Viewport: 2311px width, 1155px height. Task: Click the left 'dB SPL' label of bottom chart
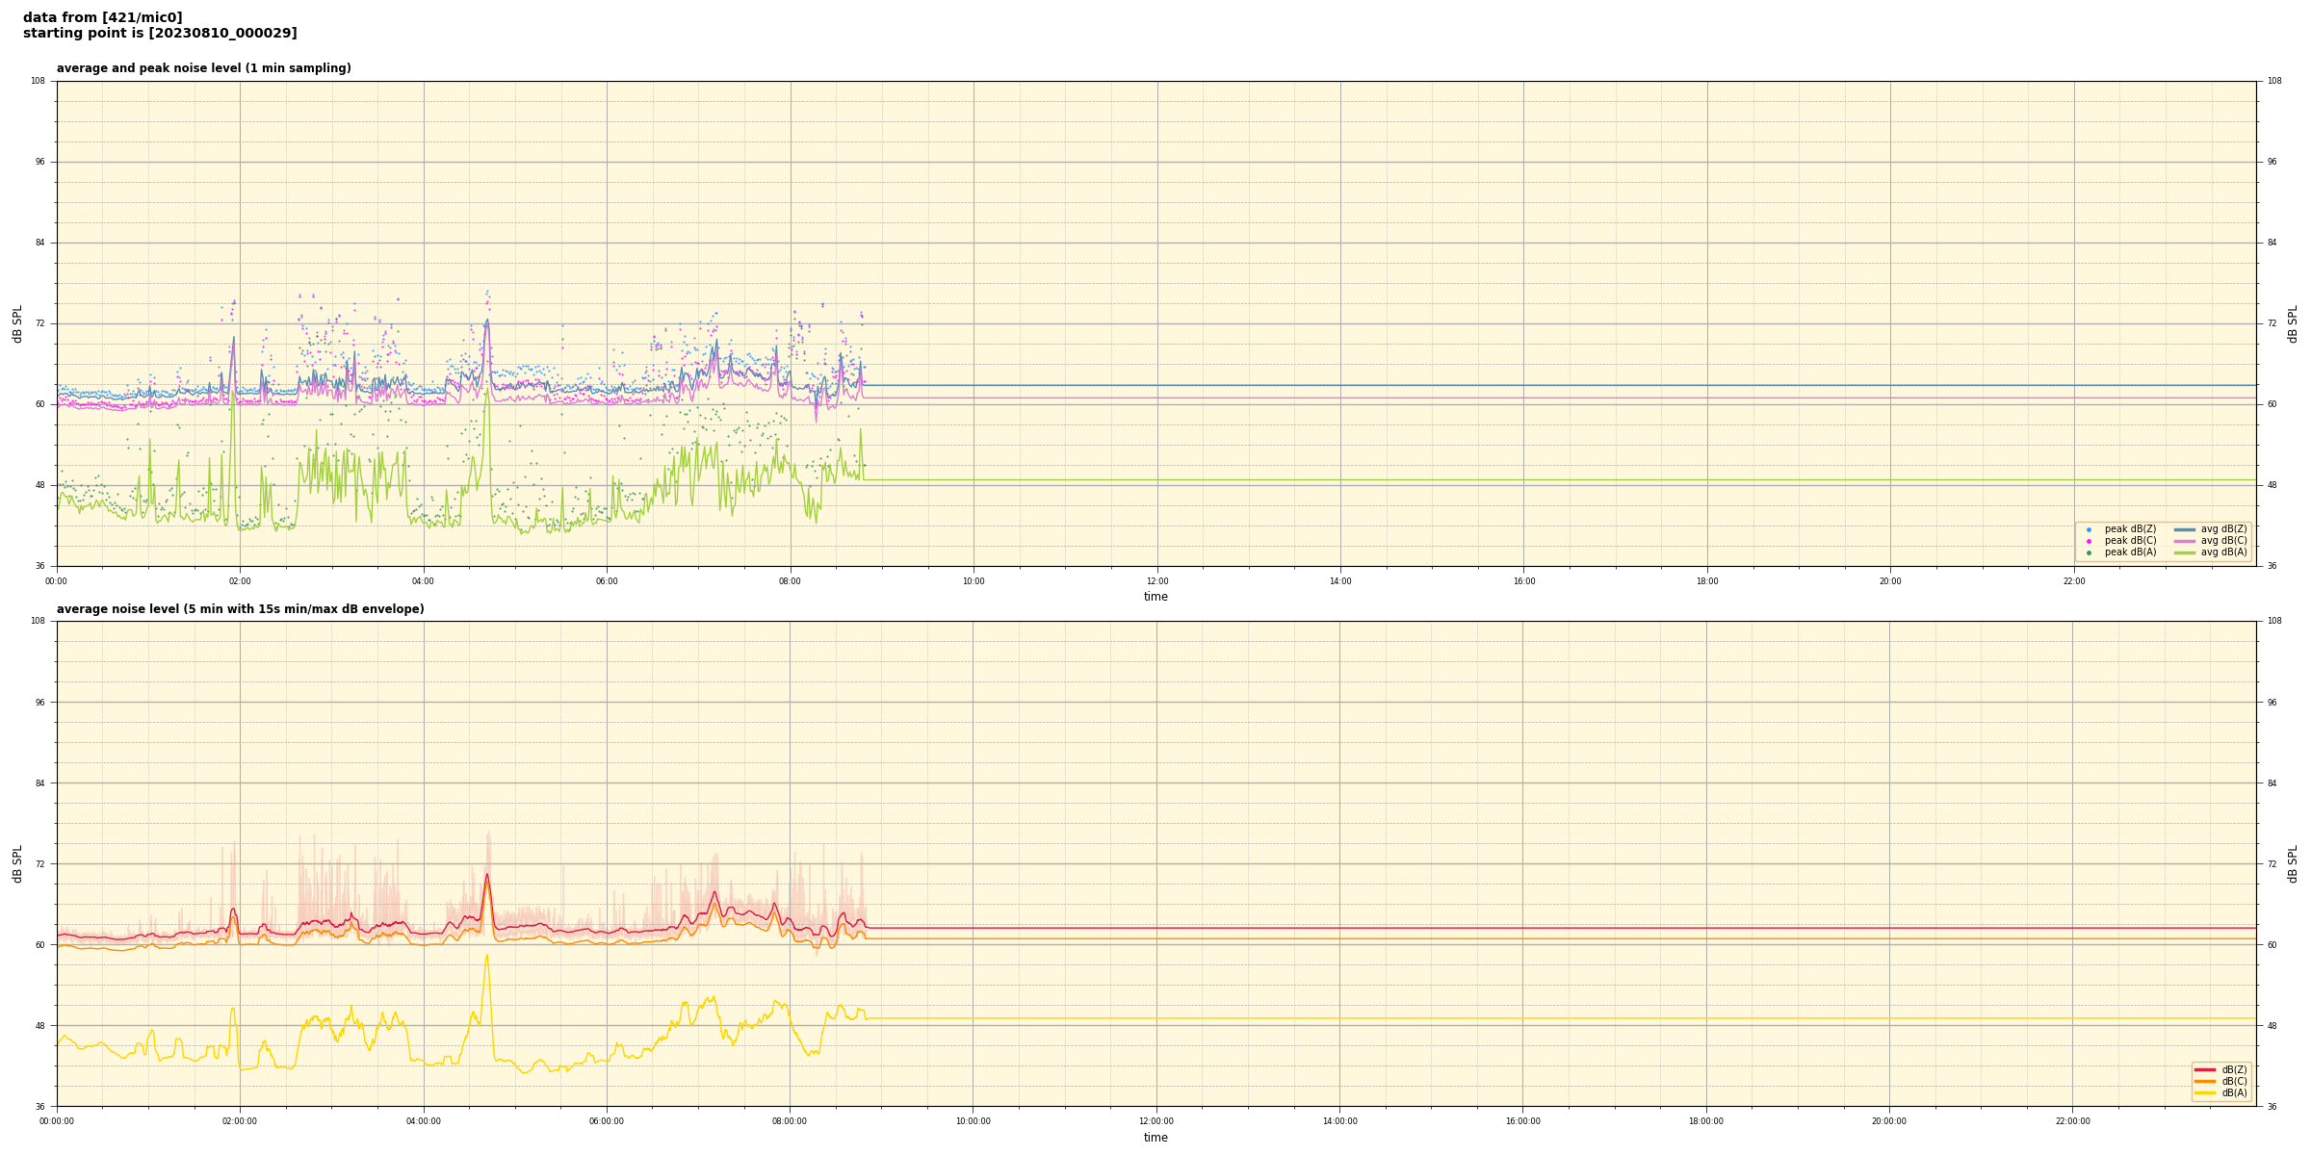coord(17,863)
